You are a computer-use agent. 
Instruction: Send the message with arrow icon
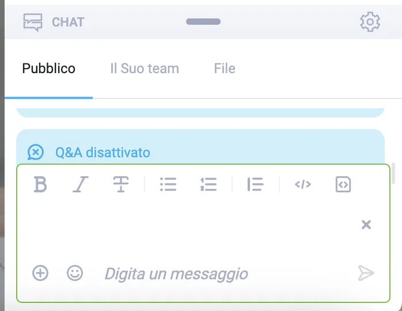point(366,273)
